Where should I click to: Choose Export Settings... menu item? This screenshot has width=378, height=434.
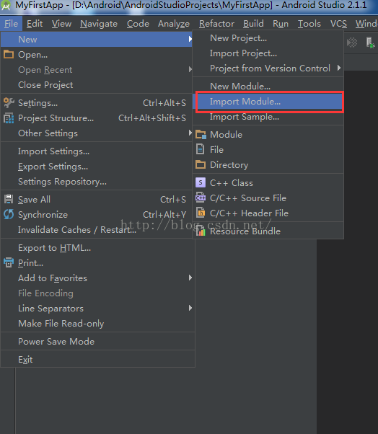(97, 167)
